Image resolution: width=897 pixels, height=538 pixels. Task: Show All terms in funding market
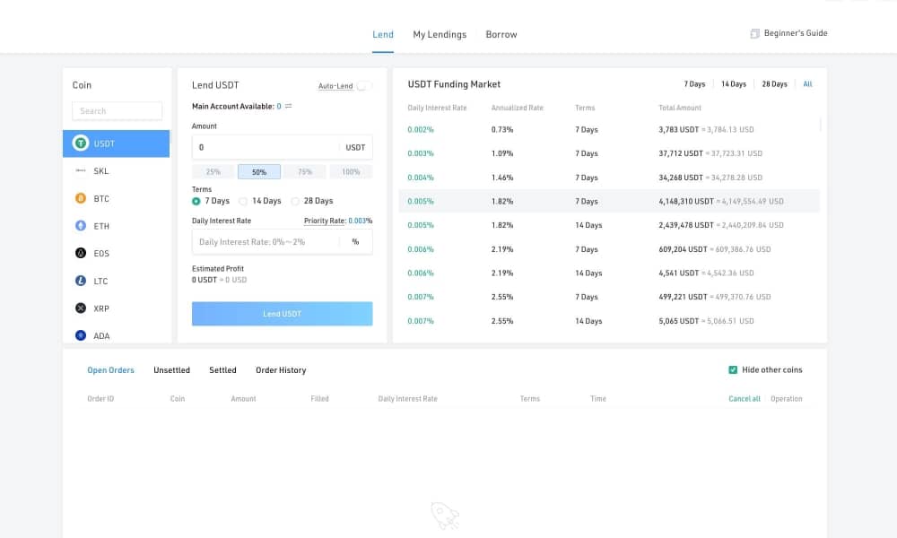(x=808, y=84)
